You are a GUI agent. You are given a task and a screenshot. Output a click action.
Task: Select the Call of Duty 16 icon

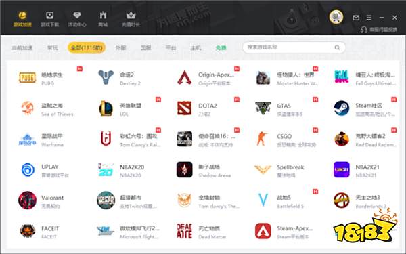click(184, 139)
